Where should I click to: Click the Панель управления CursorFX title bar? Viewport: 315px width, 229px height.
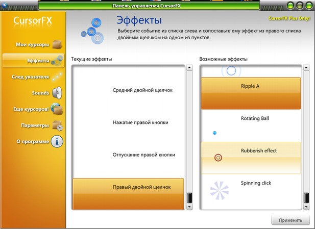coord(149,6)
